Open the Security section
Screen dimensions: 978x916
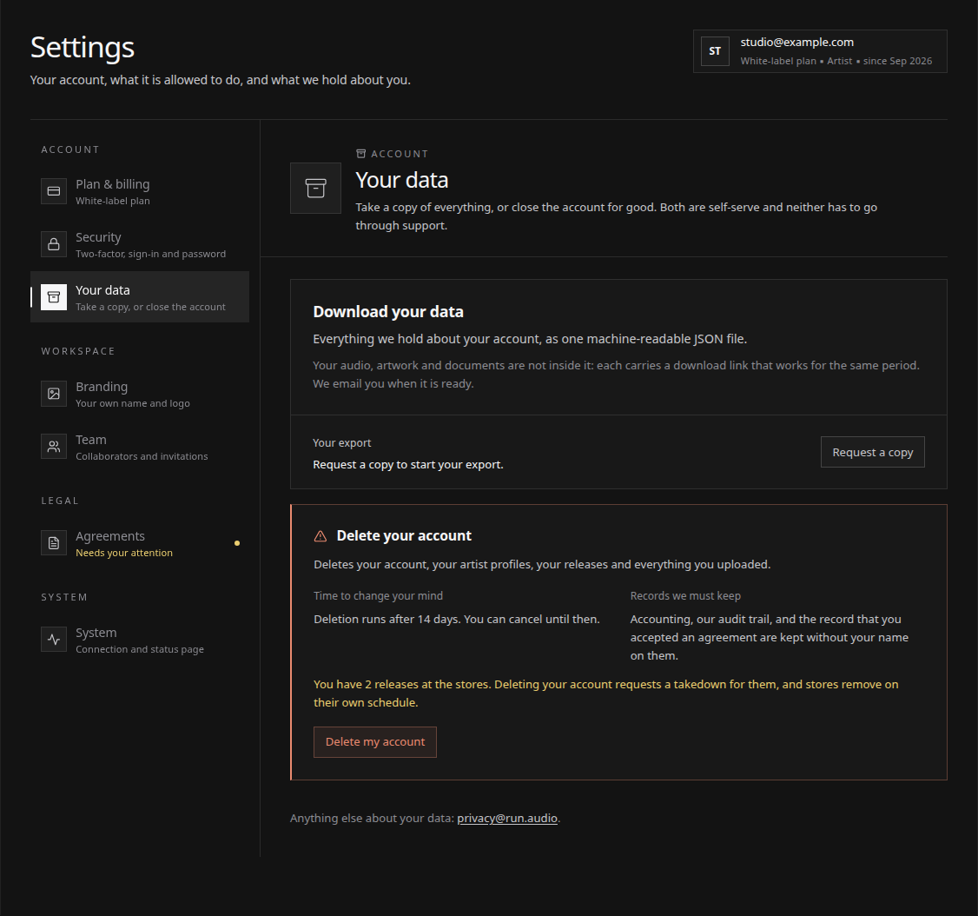point(140,244)
